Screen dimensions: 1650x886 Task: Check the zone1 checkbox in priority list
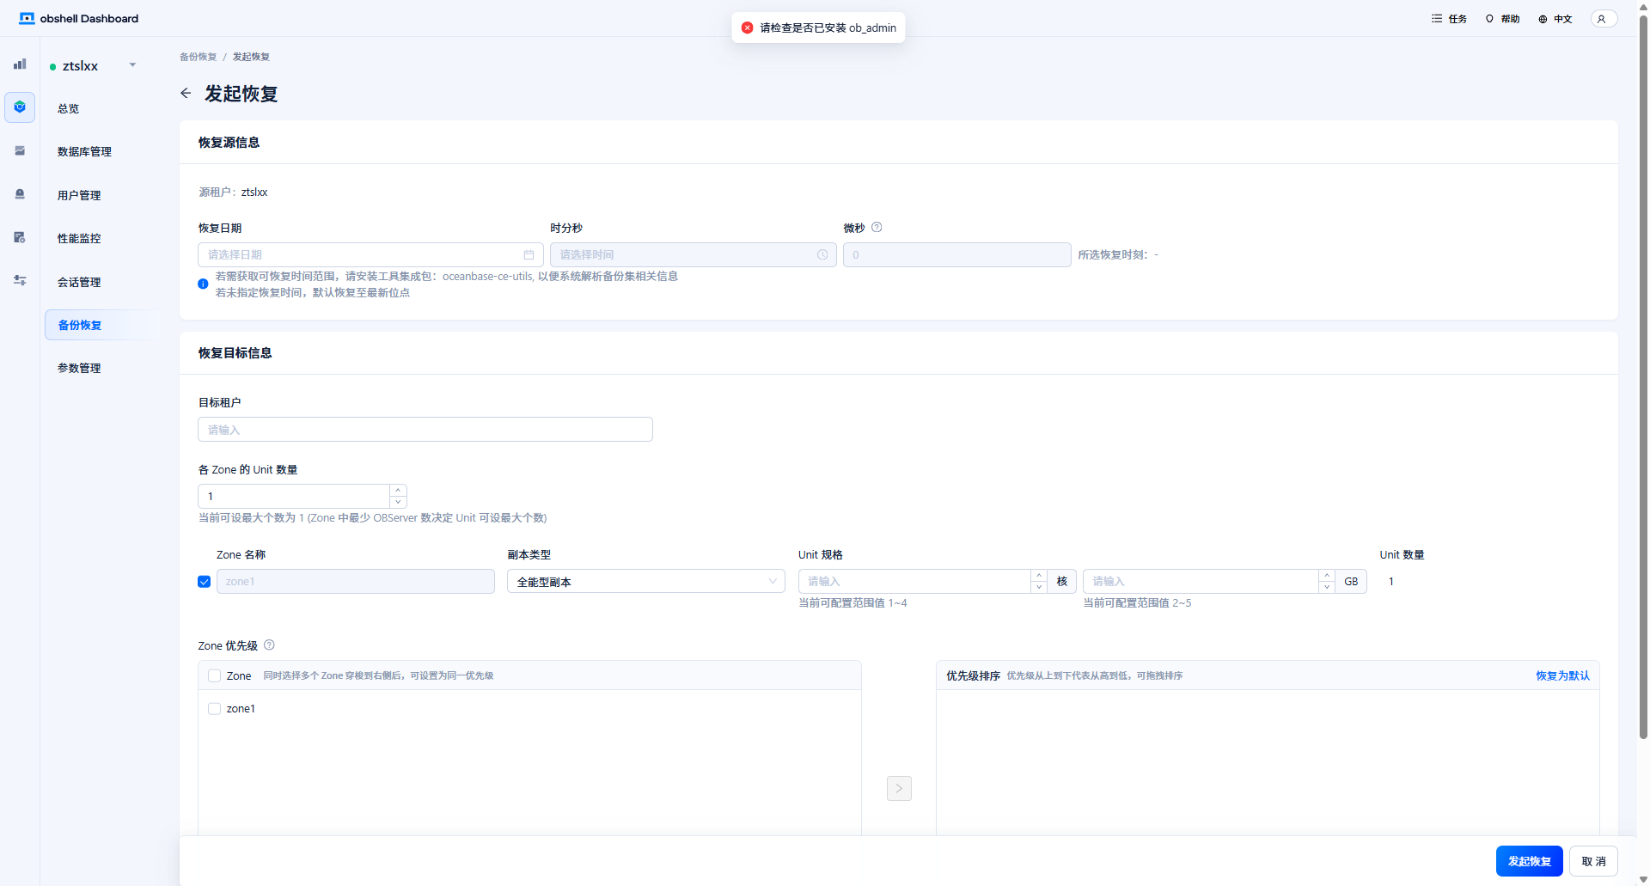(x=215, y=709)
